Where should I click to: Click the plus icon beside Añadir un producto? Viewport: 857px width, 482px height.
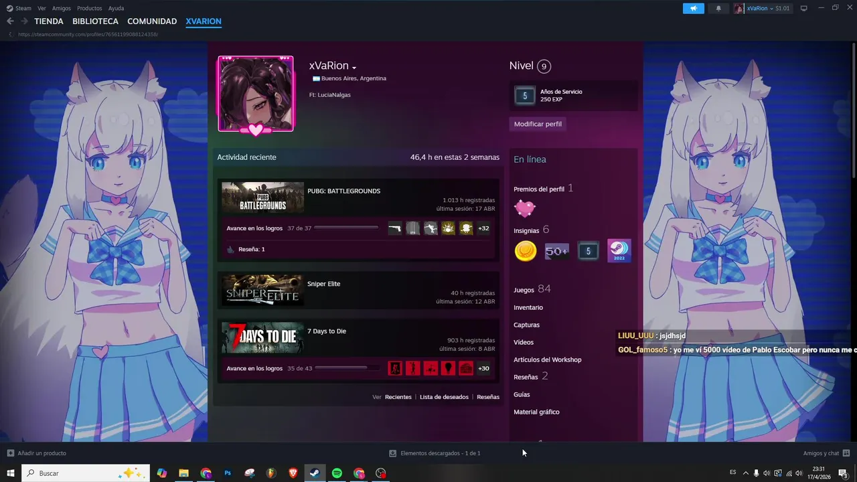point(10,453)
